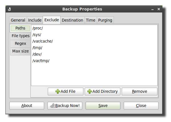Screen dimensions: 171x122
Task: Select the Time tab
Action: pyautogui.click(x=90, y=20)
